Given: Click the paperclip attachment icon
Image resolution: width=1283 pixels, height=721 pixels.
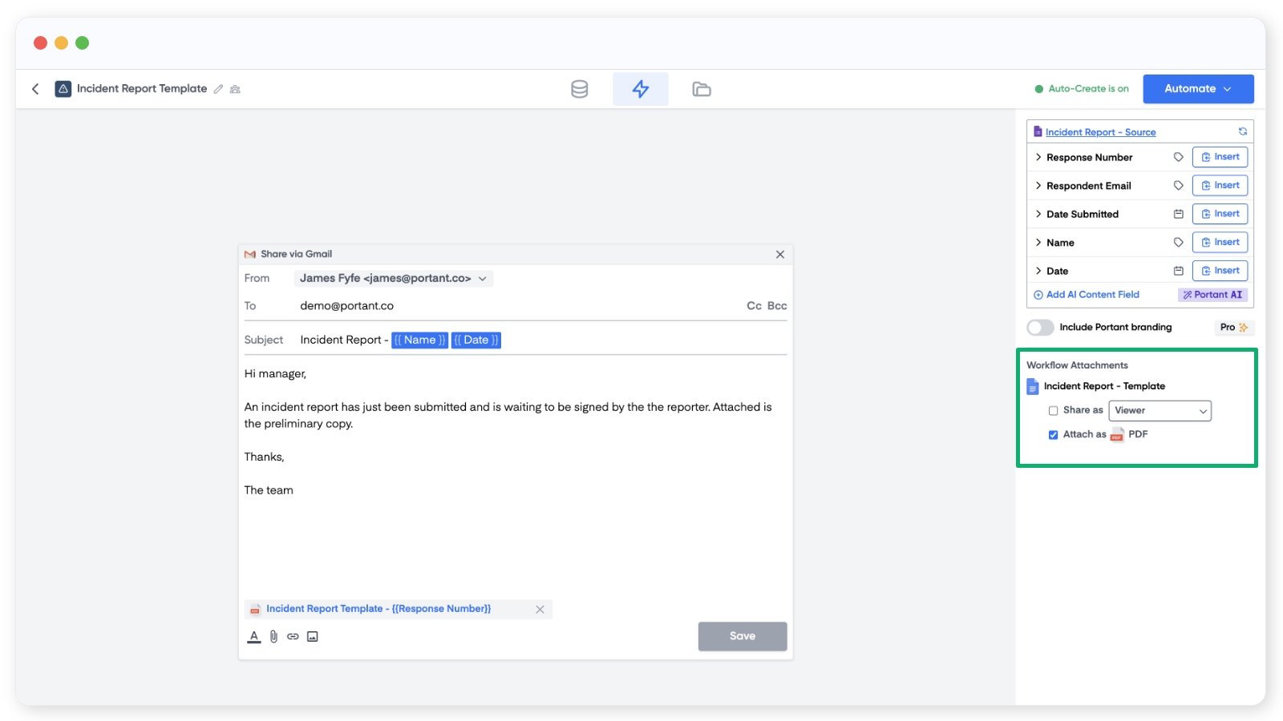Looking at the screenshot, I should click(x=273, y=636).
